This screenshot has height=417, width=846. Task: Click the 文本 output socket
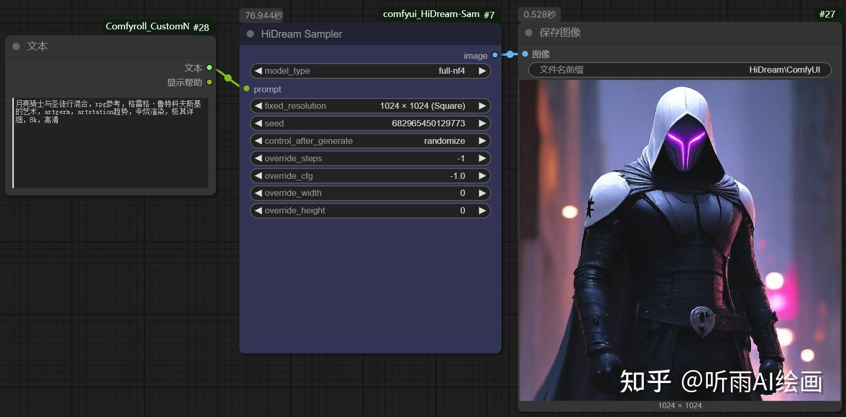coord(209,68)
